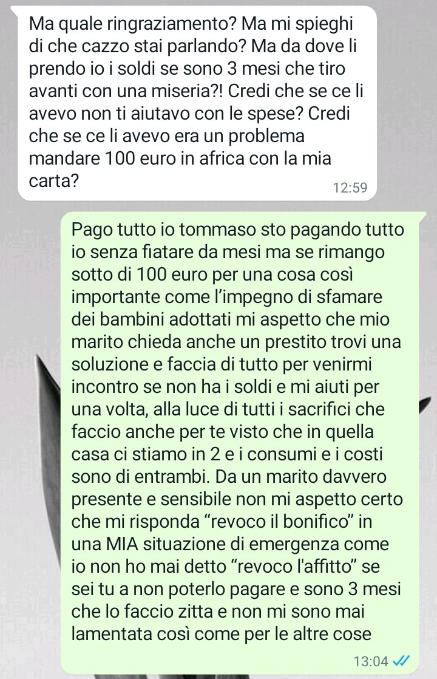Tap the phrase "casa ci stiamo in 2"
The image size is (437, 679).
(x=141, y=454)
